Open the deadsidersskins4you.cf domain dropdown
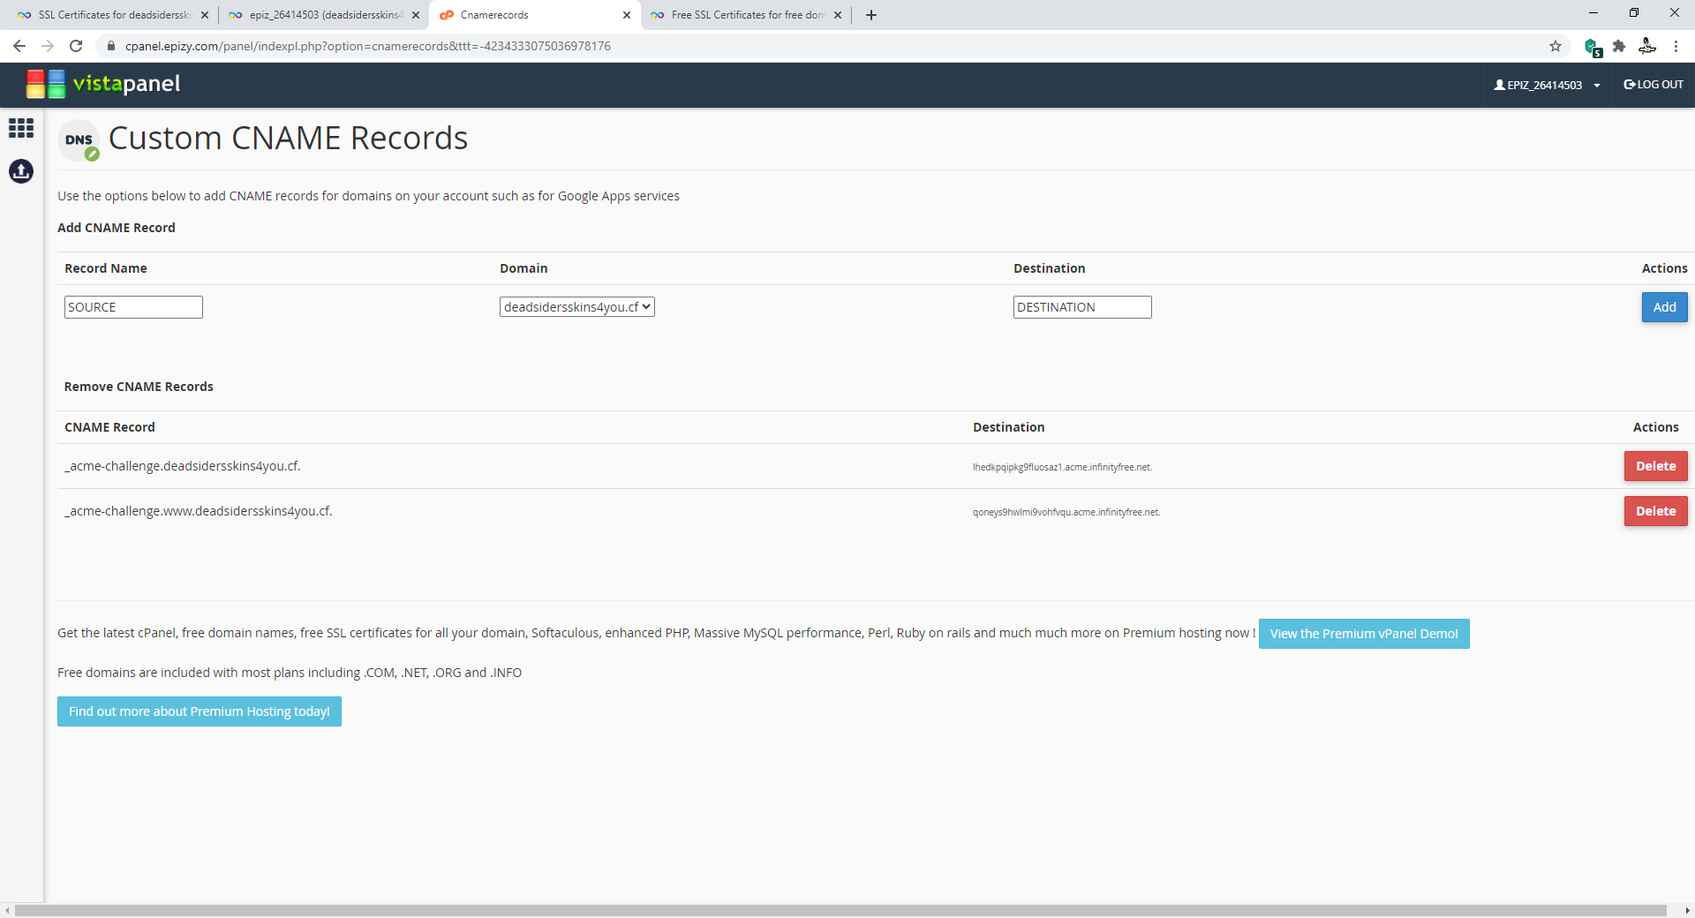 tap(576, 307)
